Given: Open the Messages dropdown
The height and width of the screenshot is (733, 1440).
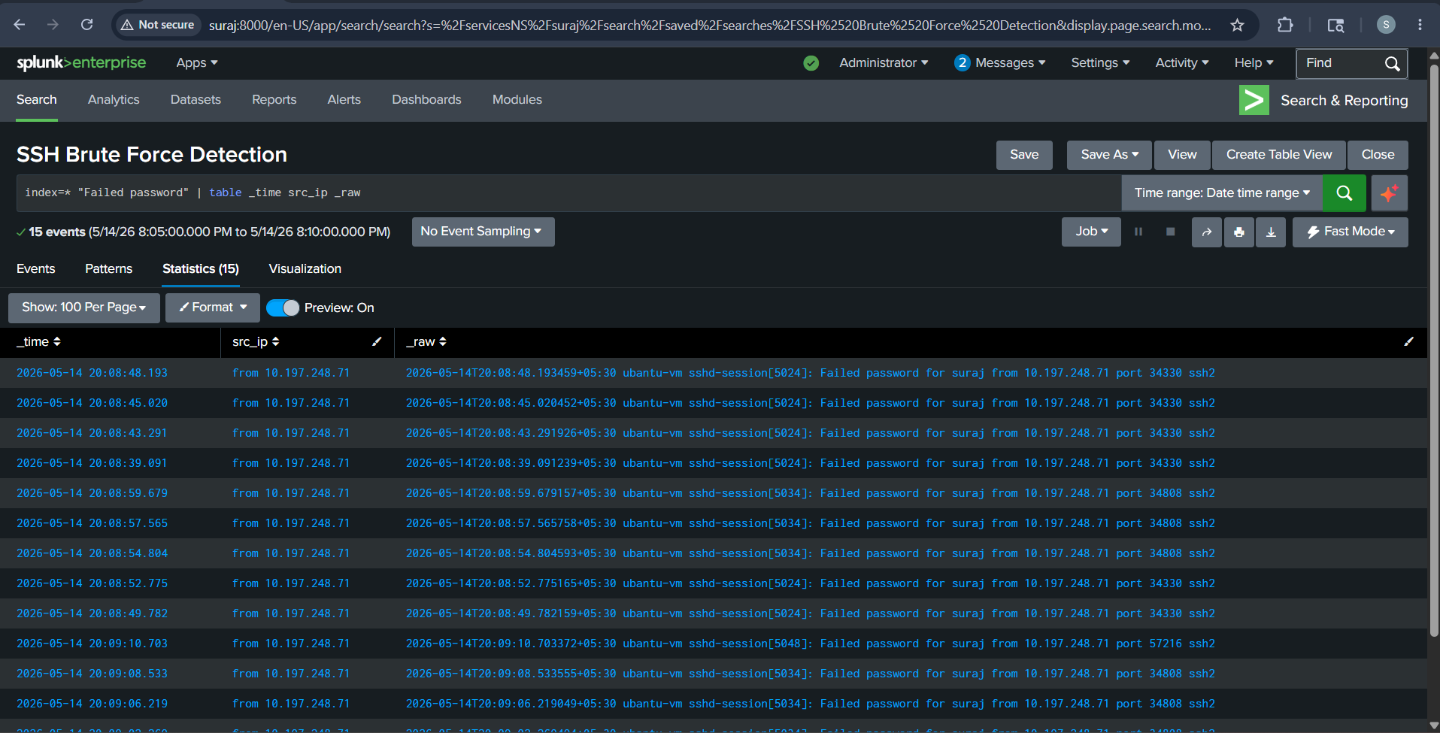Looking at the screenshot, I should tap(1000, 63).
